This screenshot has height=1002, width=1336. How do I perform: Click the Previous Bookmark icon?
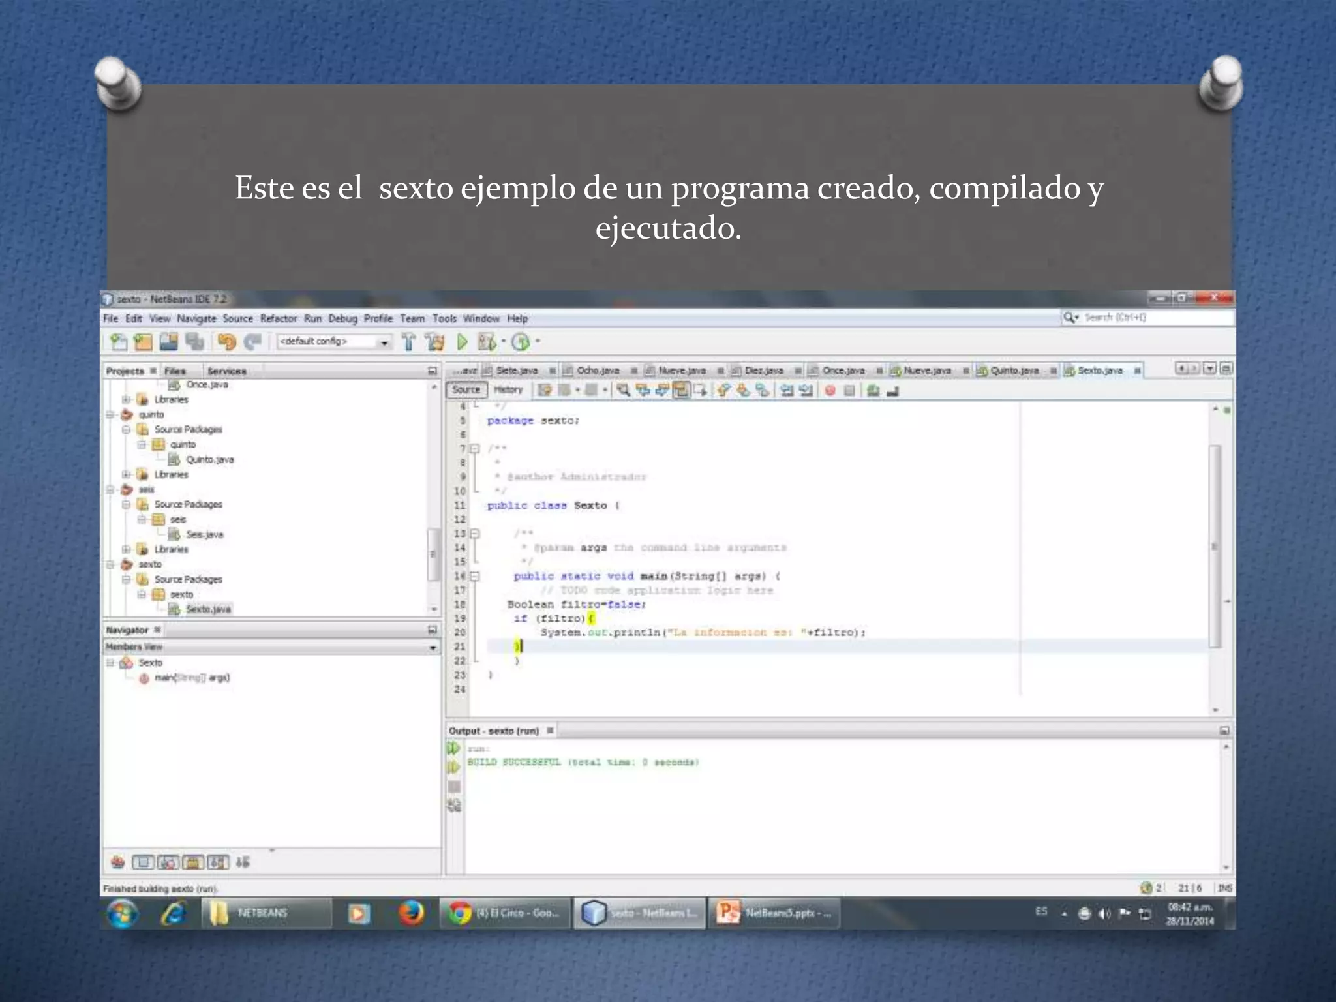click(x=723, y=390)
